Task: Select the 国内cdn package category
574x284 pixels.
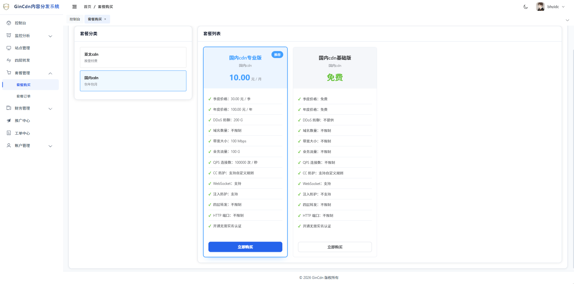Action: click(x=133, y=81)
